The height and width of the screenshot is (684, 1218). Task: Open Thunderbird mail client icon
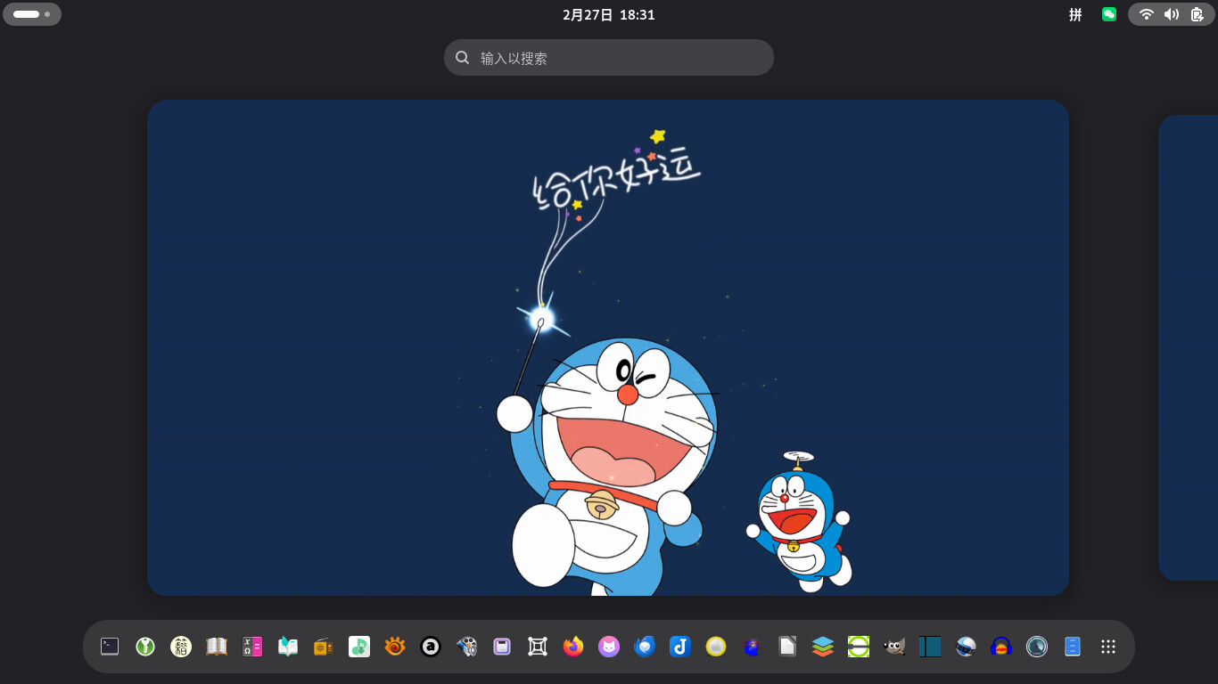(x=645, y=647)
